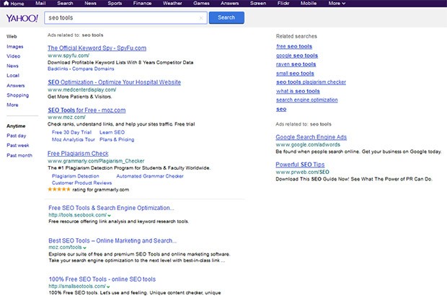The height and width of the screenshot is (296, 447).
Task: Select Web in the left sidebar
Action: [x=12, y=37]
